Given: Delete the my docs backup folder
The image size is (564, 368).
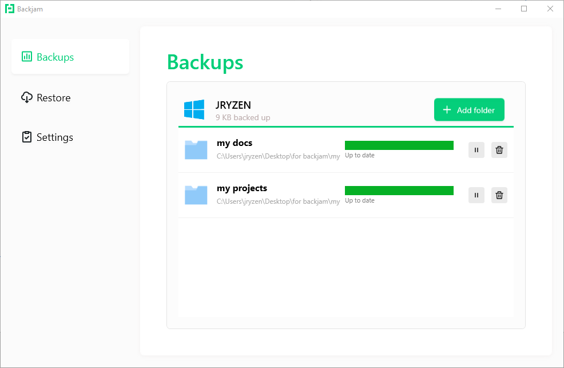Looking at the screenshot, I should (499, 150).
